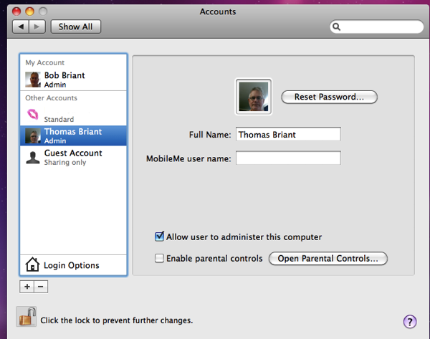Click the Show All button

coord(76,27)
